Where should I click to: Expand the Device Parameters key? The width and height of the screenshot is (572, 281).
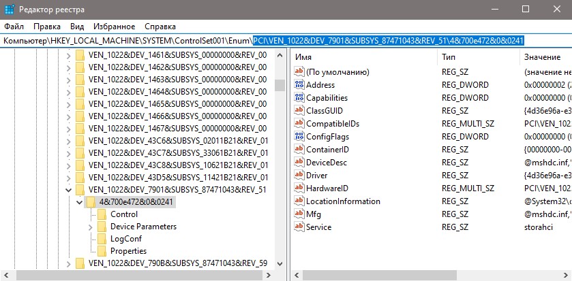pos(91,227)
